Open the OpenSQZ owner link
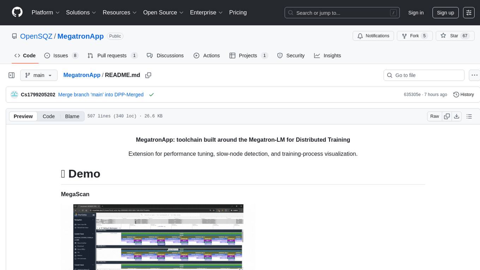Image resolution: width=480 pixels, height=270 pixels. point(36,36)
